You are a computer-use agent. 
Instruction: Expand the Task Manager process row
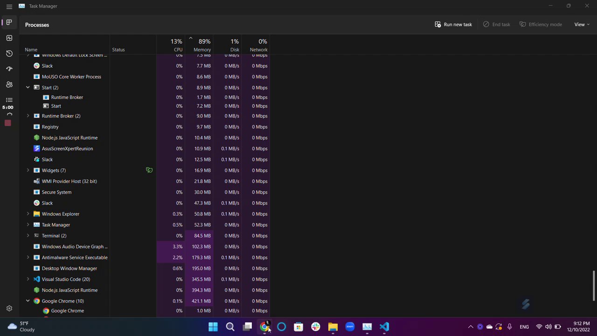click(x=28, y=224)
